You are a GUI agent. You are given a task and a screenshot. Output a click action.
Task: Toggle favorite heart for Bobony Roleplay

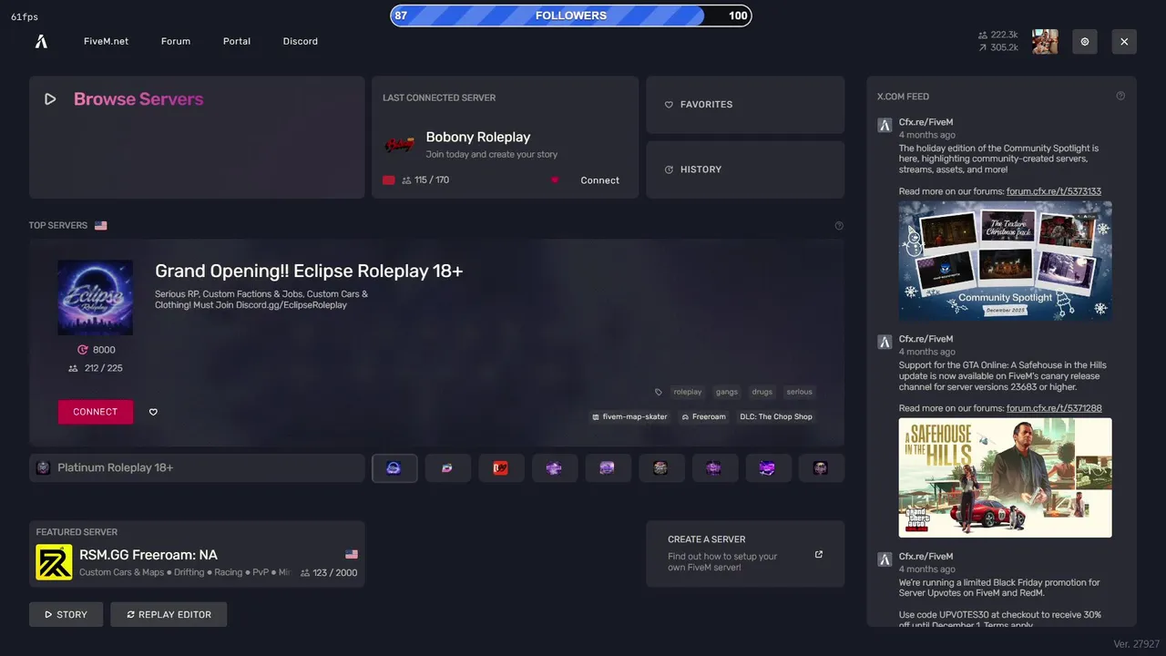click(555, 180)
